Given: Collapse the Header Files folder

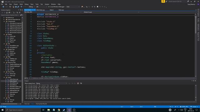Looking at the screenshot, I should [4, 49].
